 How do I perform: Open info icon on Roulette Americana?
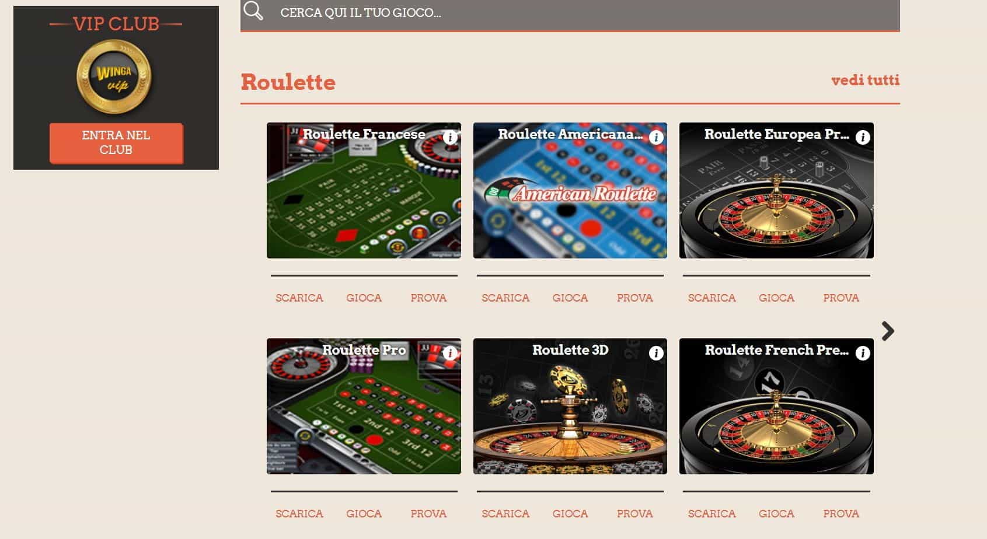coord(656,137)
